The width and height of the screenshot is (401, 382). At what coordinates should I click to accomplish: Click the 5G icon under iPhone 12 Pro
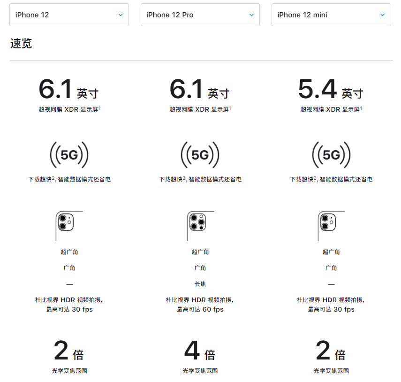click(x=200, y=155)
